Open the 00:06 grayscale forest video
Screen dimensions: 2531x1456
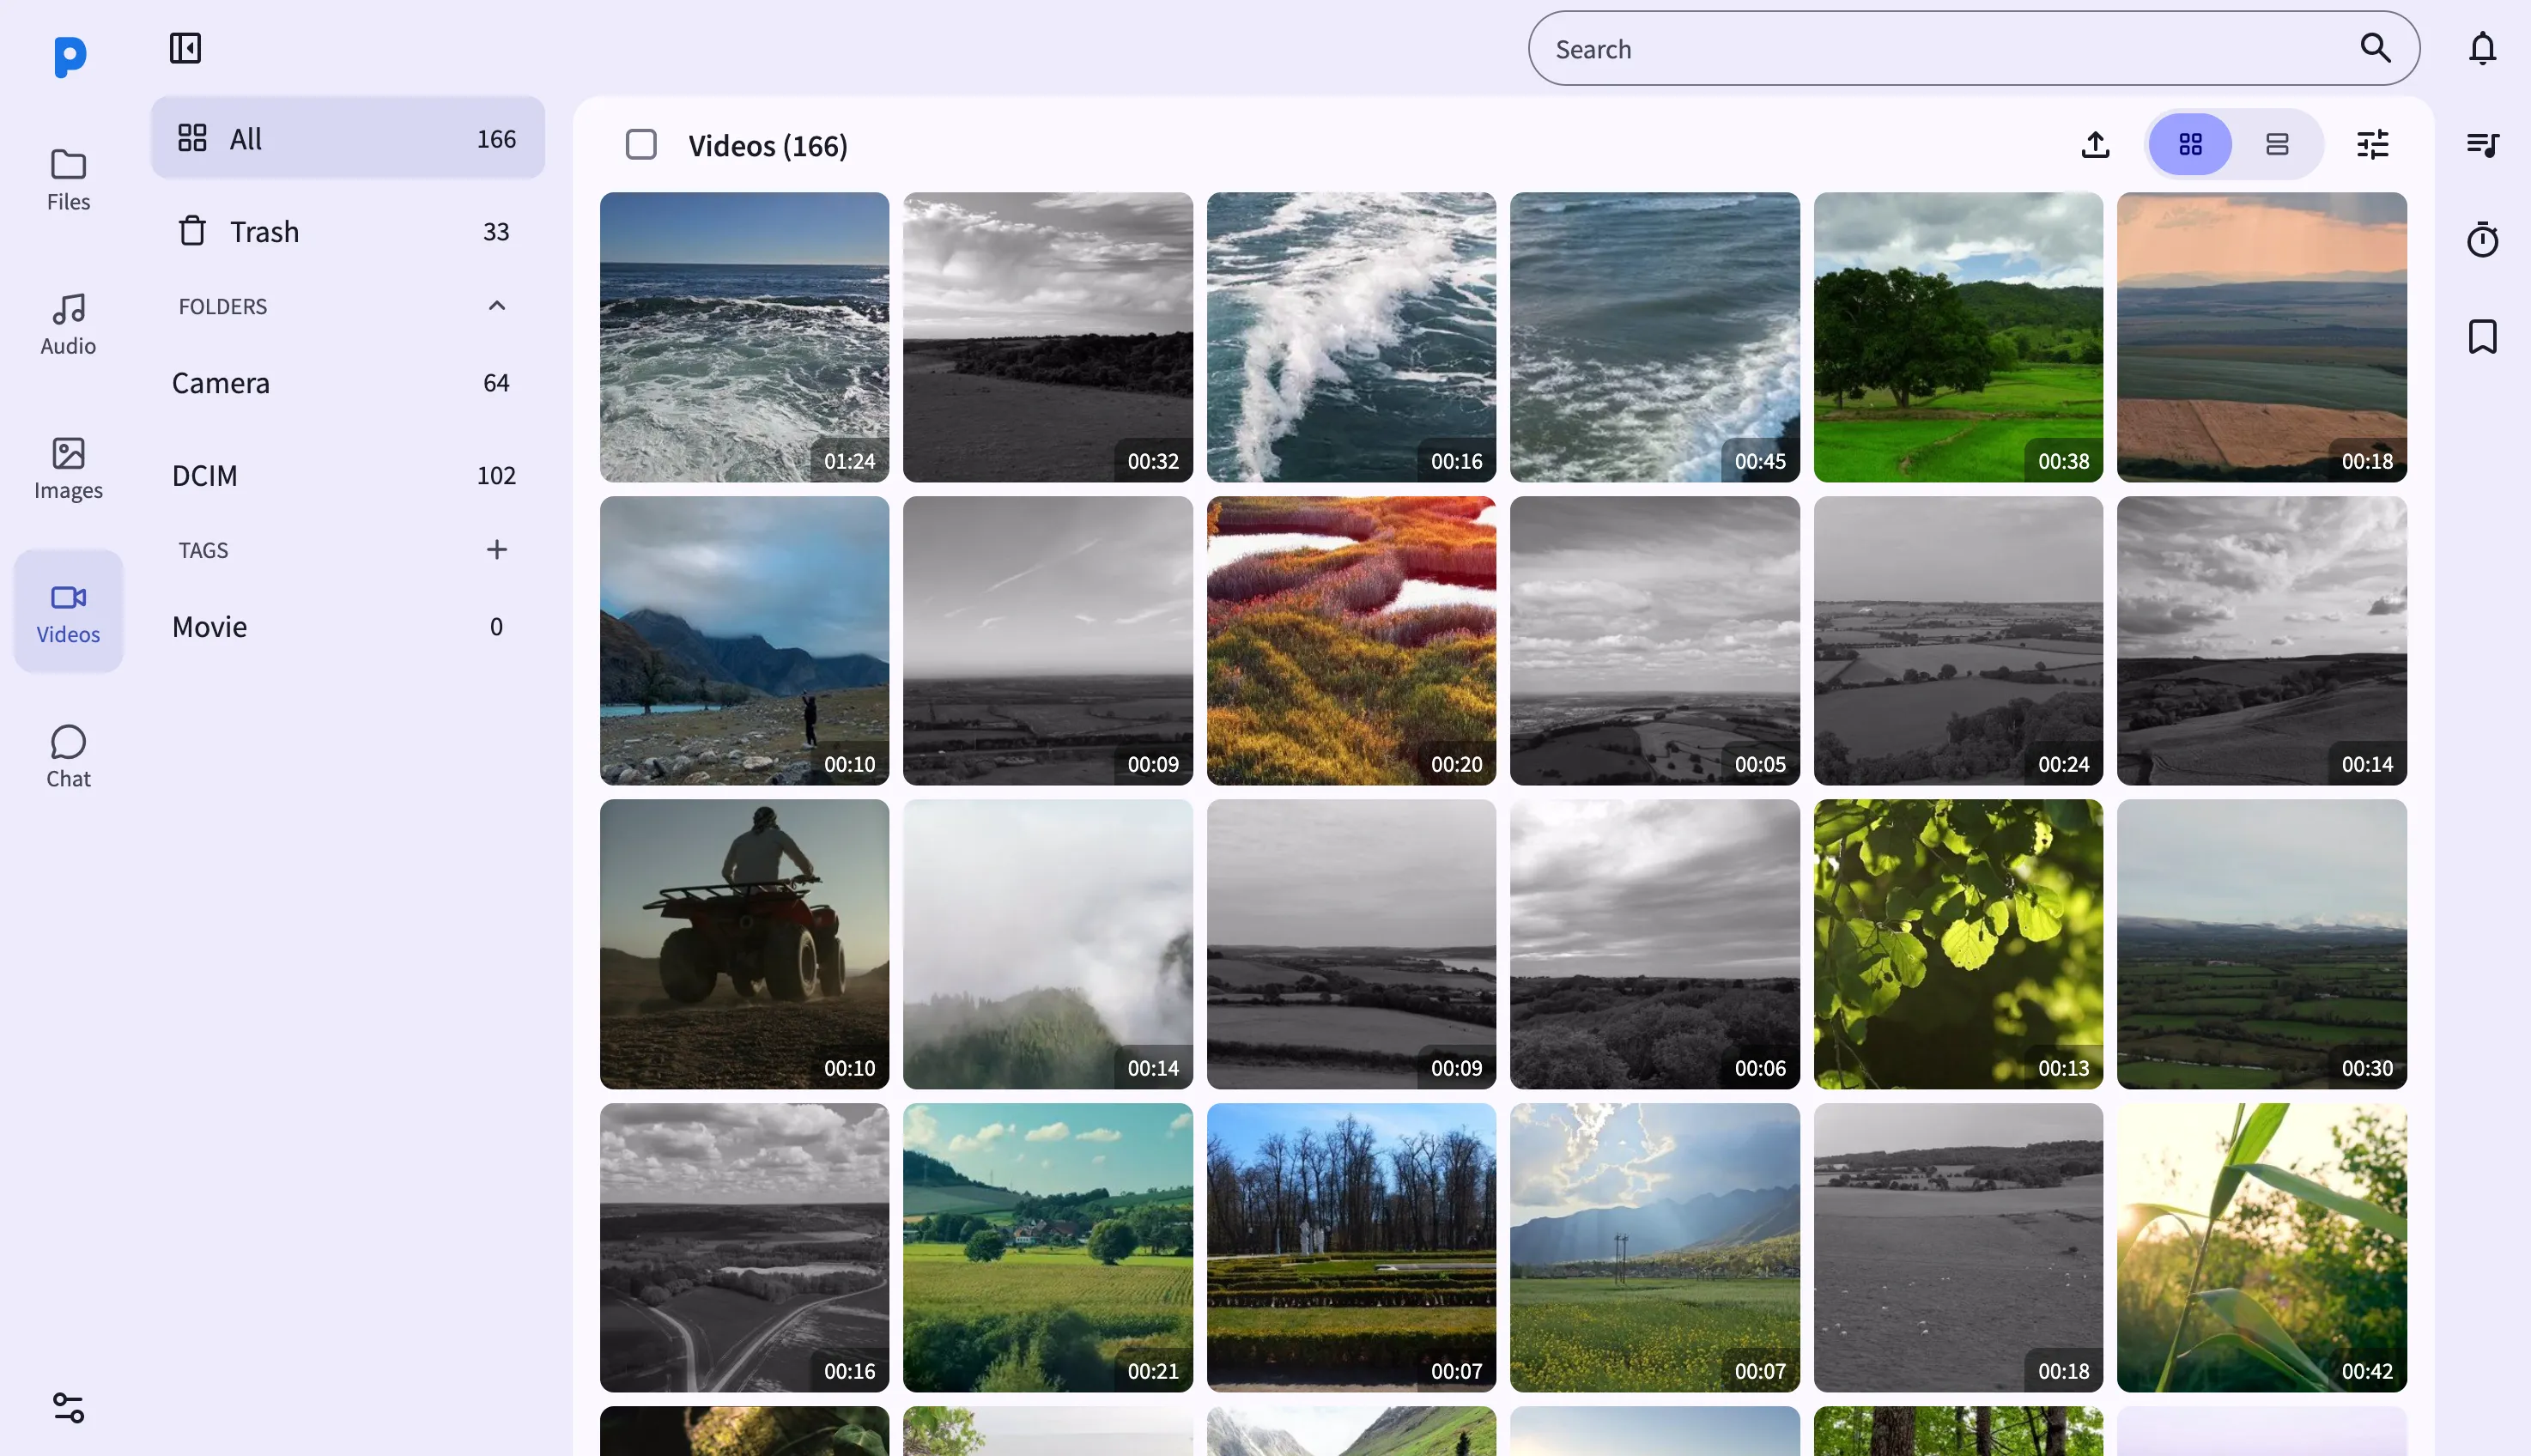[x=1654, y=944]
